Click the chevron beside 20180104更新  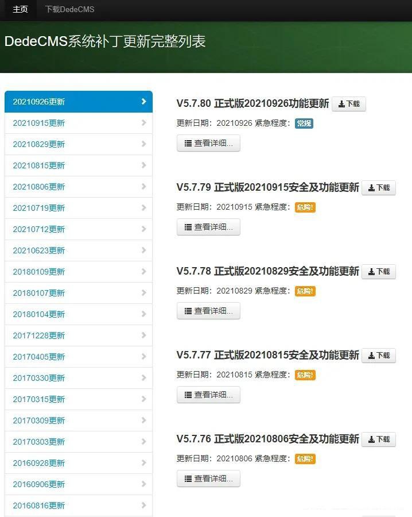tap(143, 314)
